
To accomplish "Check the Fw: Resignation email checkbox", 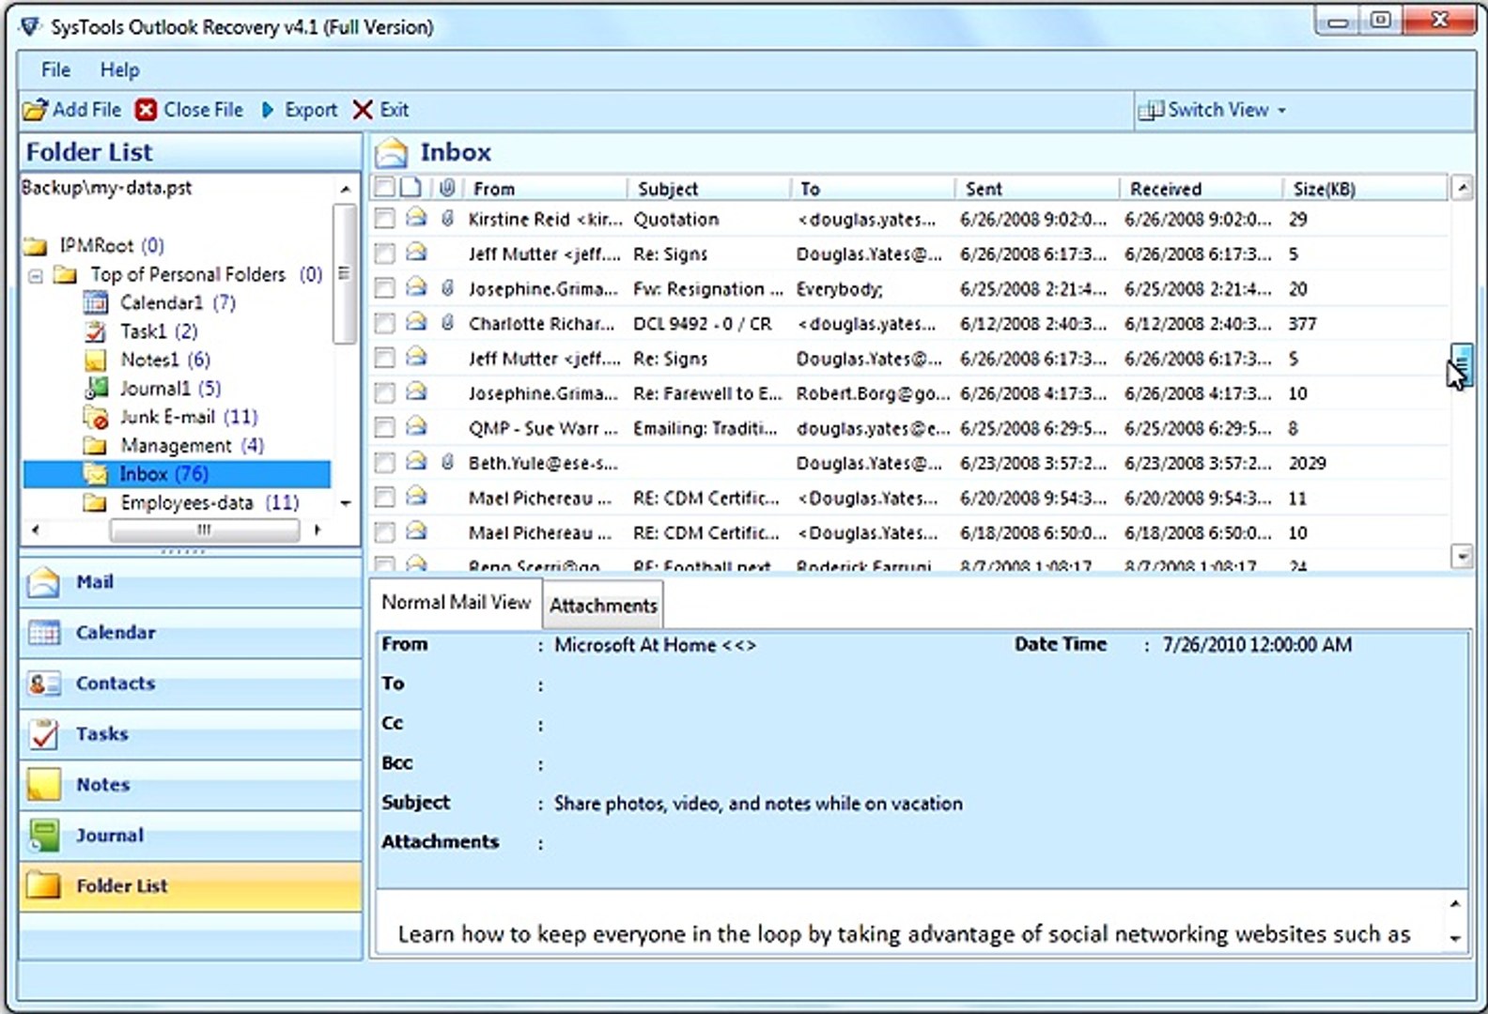I will coord(384,288).
